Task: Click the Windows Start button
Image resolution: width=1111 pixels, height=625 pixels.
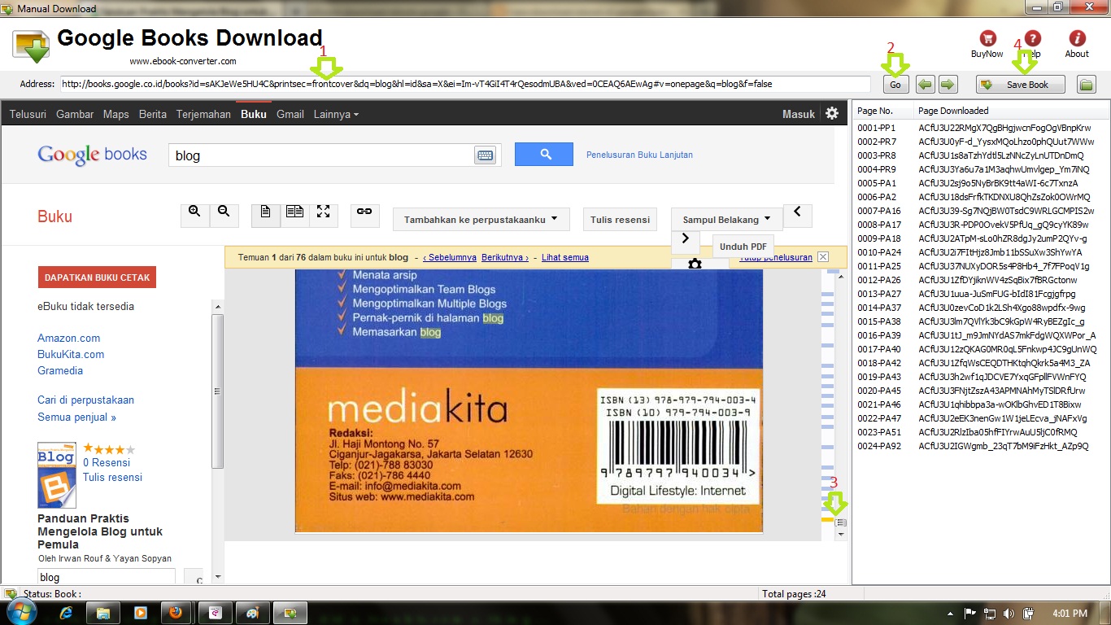Action: (x=22, y=611)
